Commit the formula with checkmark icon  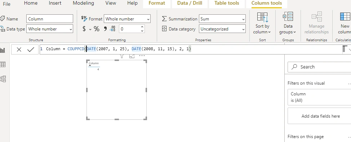pyautogui.click(x=31, y=49)
